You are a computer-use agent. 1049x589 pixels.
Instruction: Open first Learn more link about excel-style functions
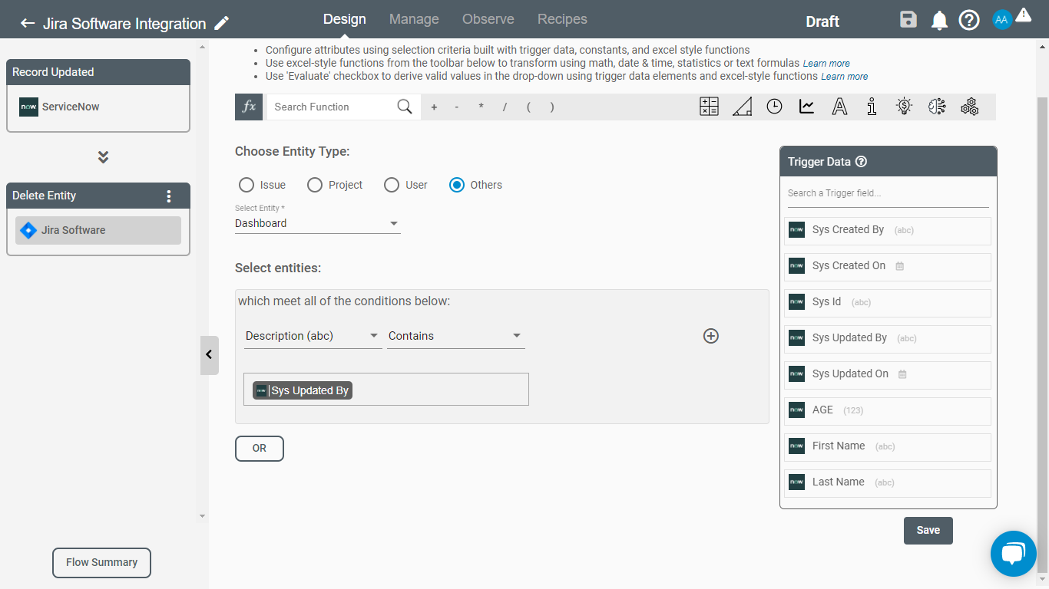[826, 64]
